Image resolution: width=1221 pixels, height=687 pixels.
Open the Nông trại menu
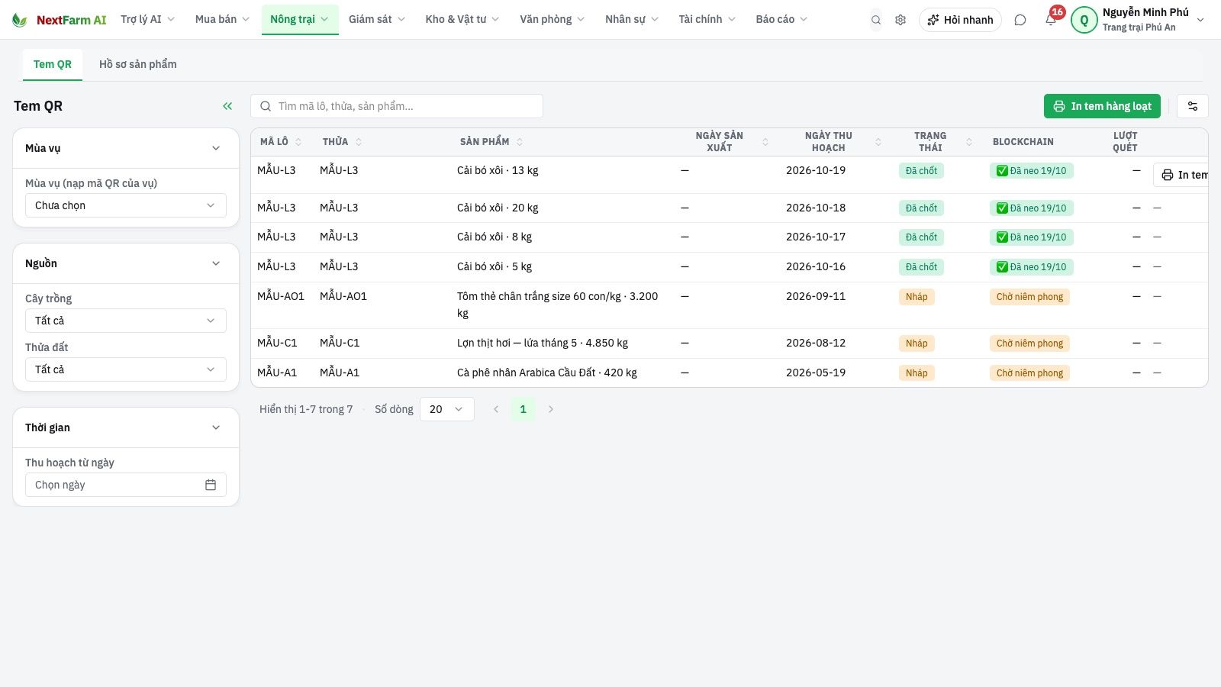[x=299, y=19]
